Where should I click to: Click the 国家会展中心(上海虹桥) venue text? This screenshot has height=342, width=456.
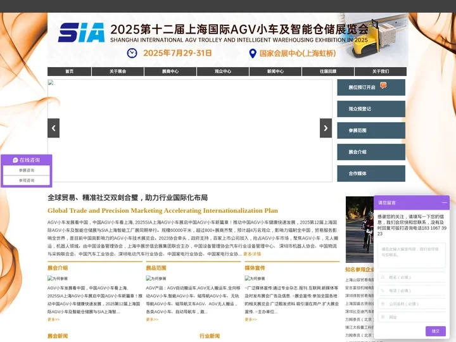pos(298,53)
